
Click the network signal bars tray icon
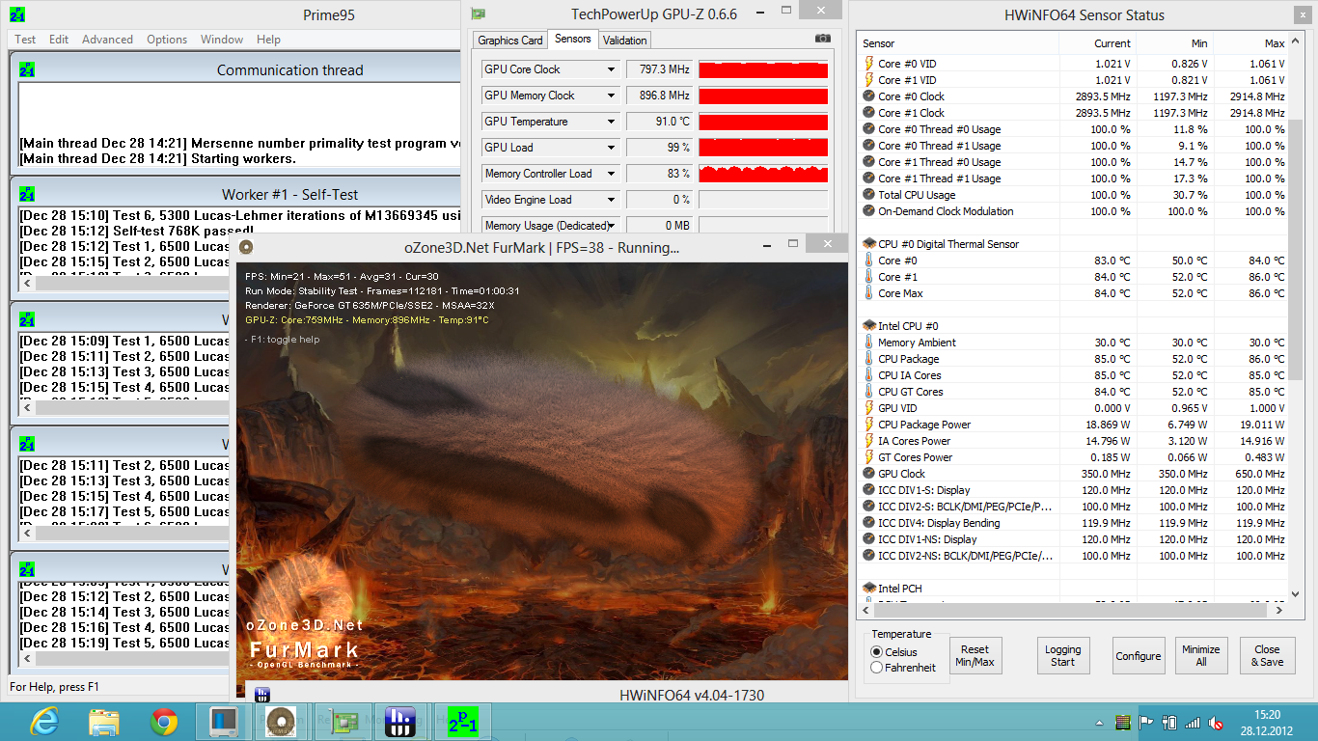click(x=1194, y=722)
